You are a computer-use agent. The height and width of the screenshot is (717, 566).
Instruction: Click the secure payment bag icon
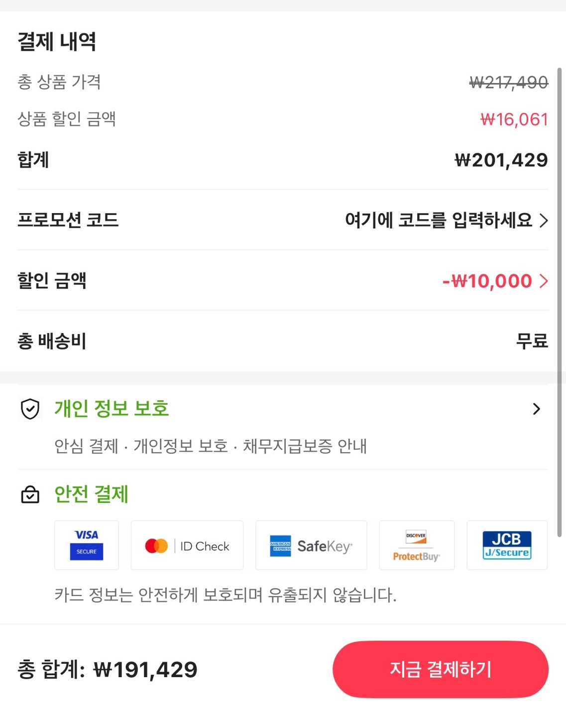[30, 494]
